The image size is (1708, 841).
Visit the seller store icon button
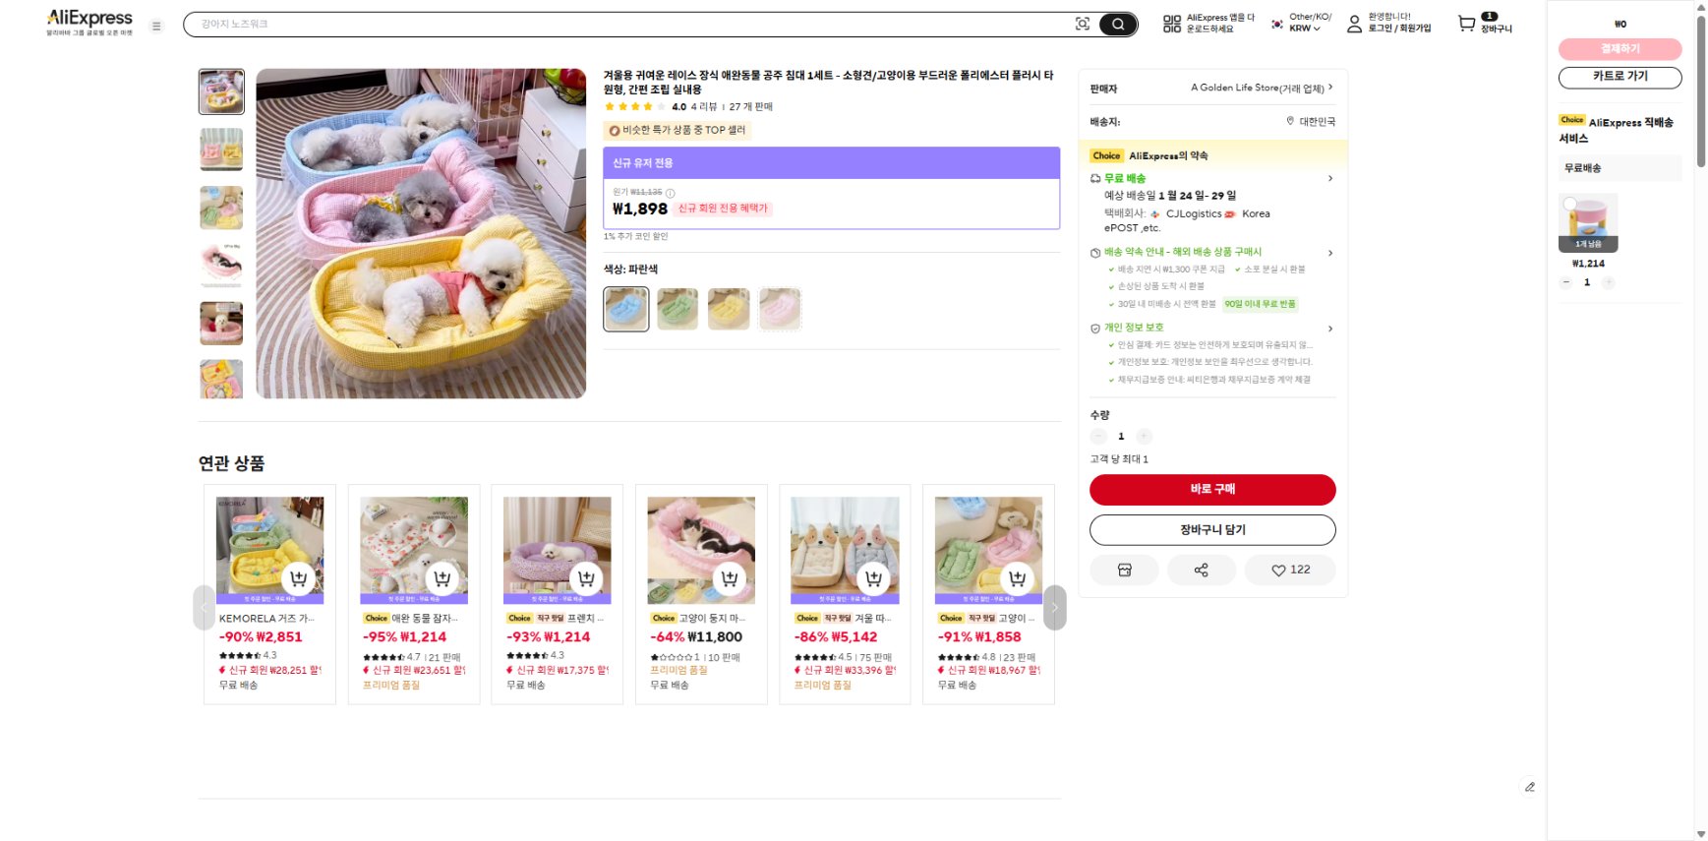[1124, 571]
